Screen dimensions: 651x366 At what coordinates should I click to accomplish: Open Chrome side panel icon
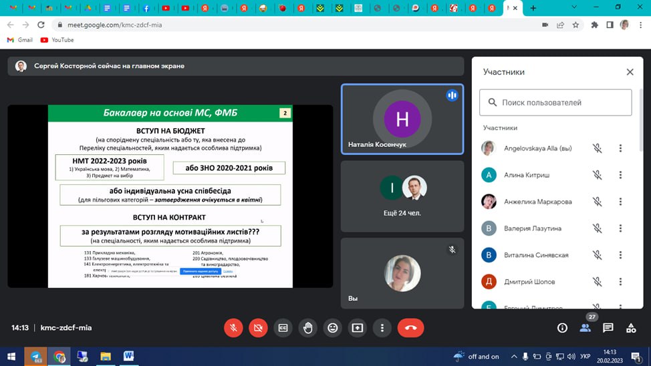610,25
